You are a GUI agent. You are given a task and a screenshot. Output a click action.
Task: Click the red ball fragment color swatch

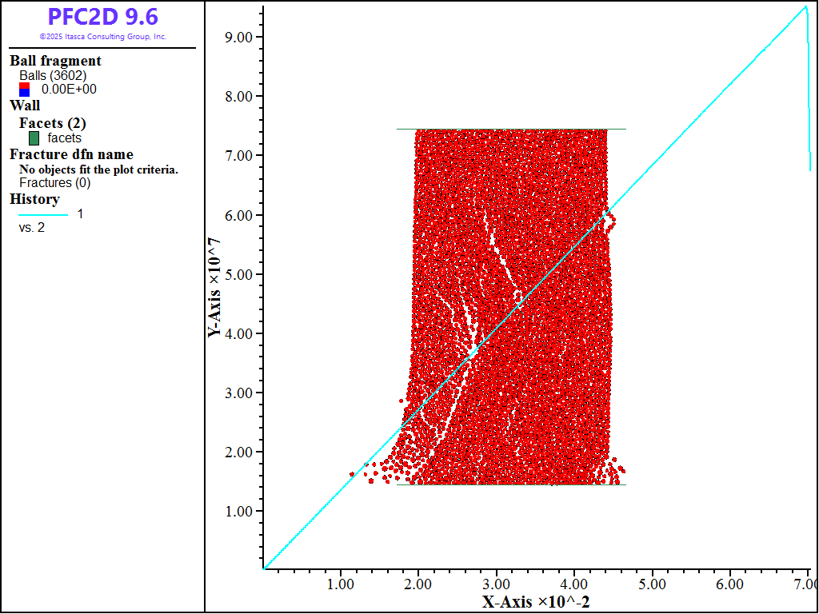25,86
